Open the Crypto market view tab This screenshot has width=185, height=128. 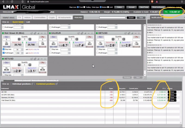[x=52, y=17]
